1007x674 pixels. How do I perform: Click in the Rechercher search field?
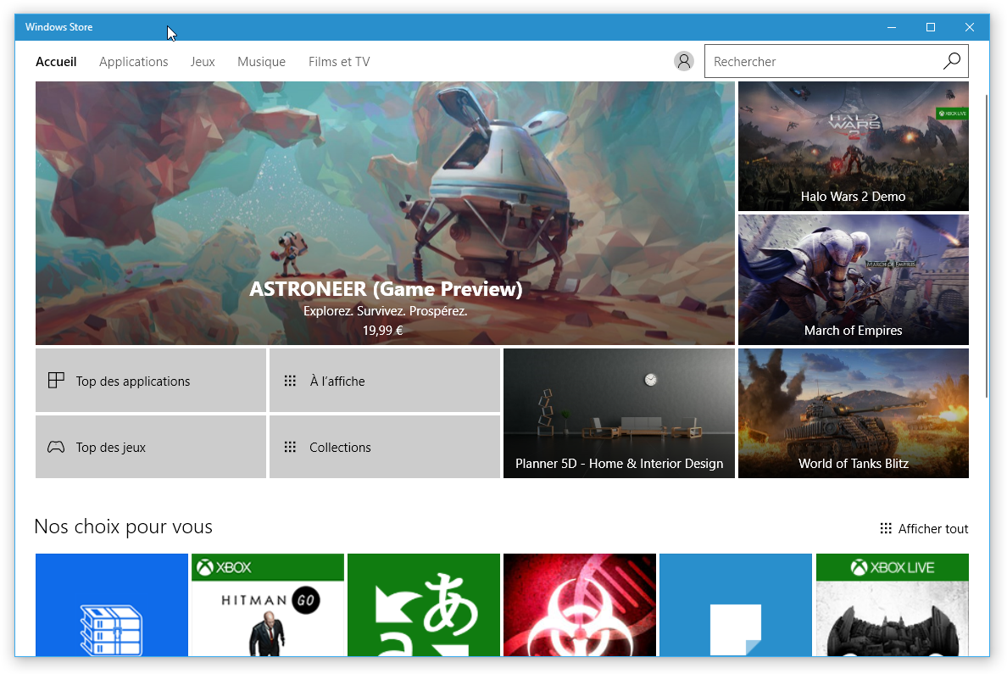click(822, 61)
